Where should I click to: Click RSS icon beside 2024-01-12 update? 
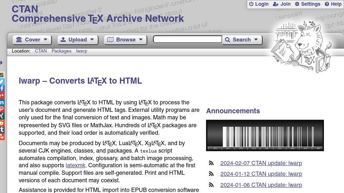coord(211,174)
